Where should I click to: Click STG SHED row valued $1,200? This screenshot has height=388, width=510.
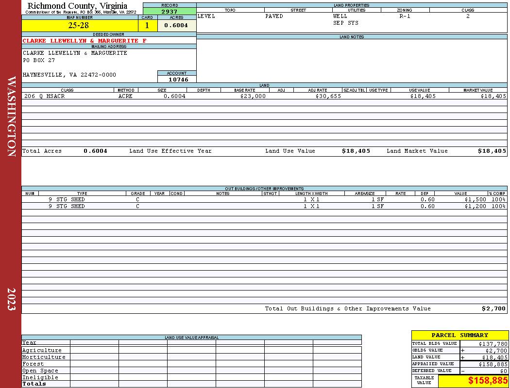pos(264,207)
